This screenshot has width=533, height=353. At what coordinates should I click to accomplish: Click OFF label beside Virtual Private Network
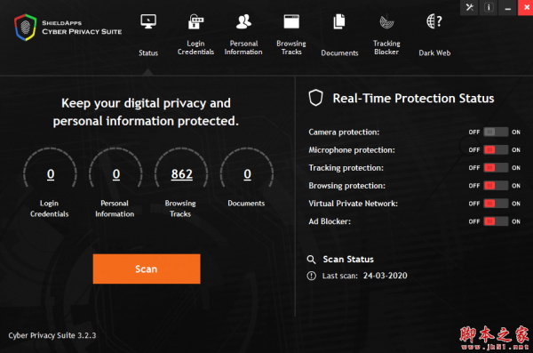pyautogui.click(x=474, y=204)
